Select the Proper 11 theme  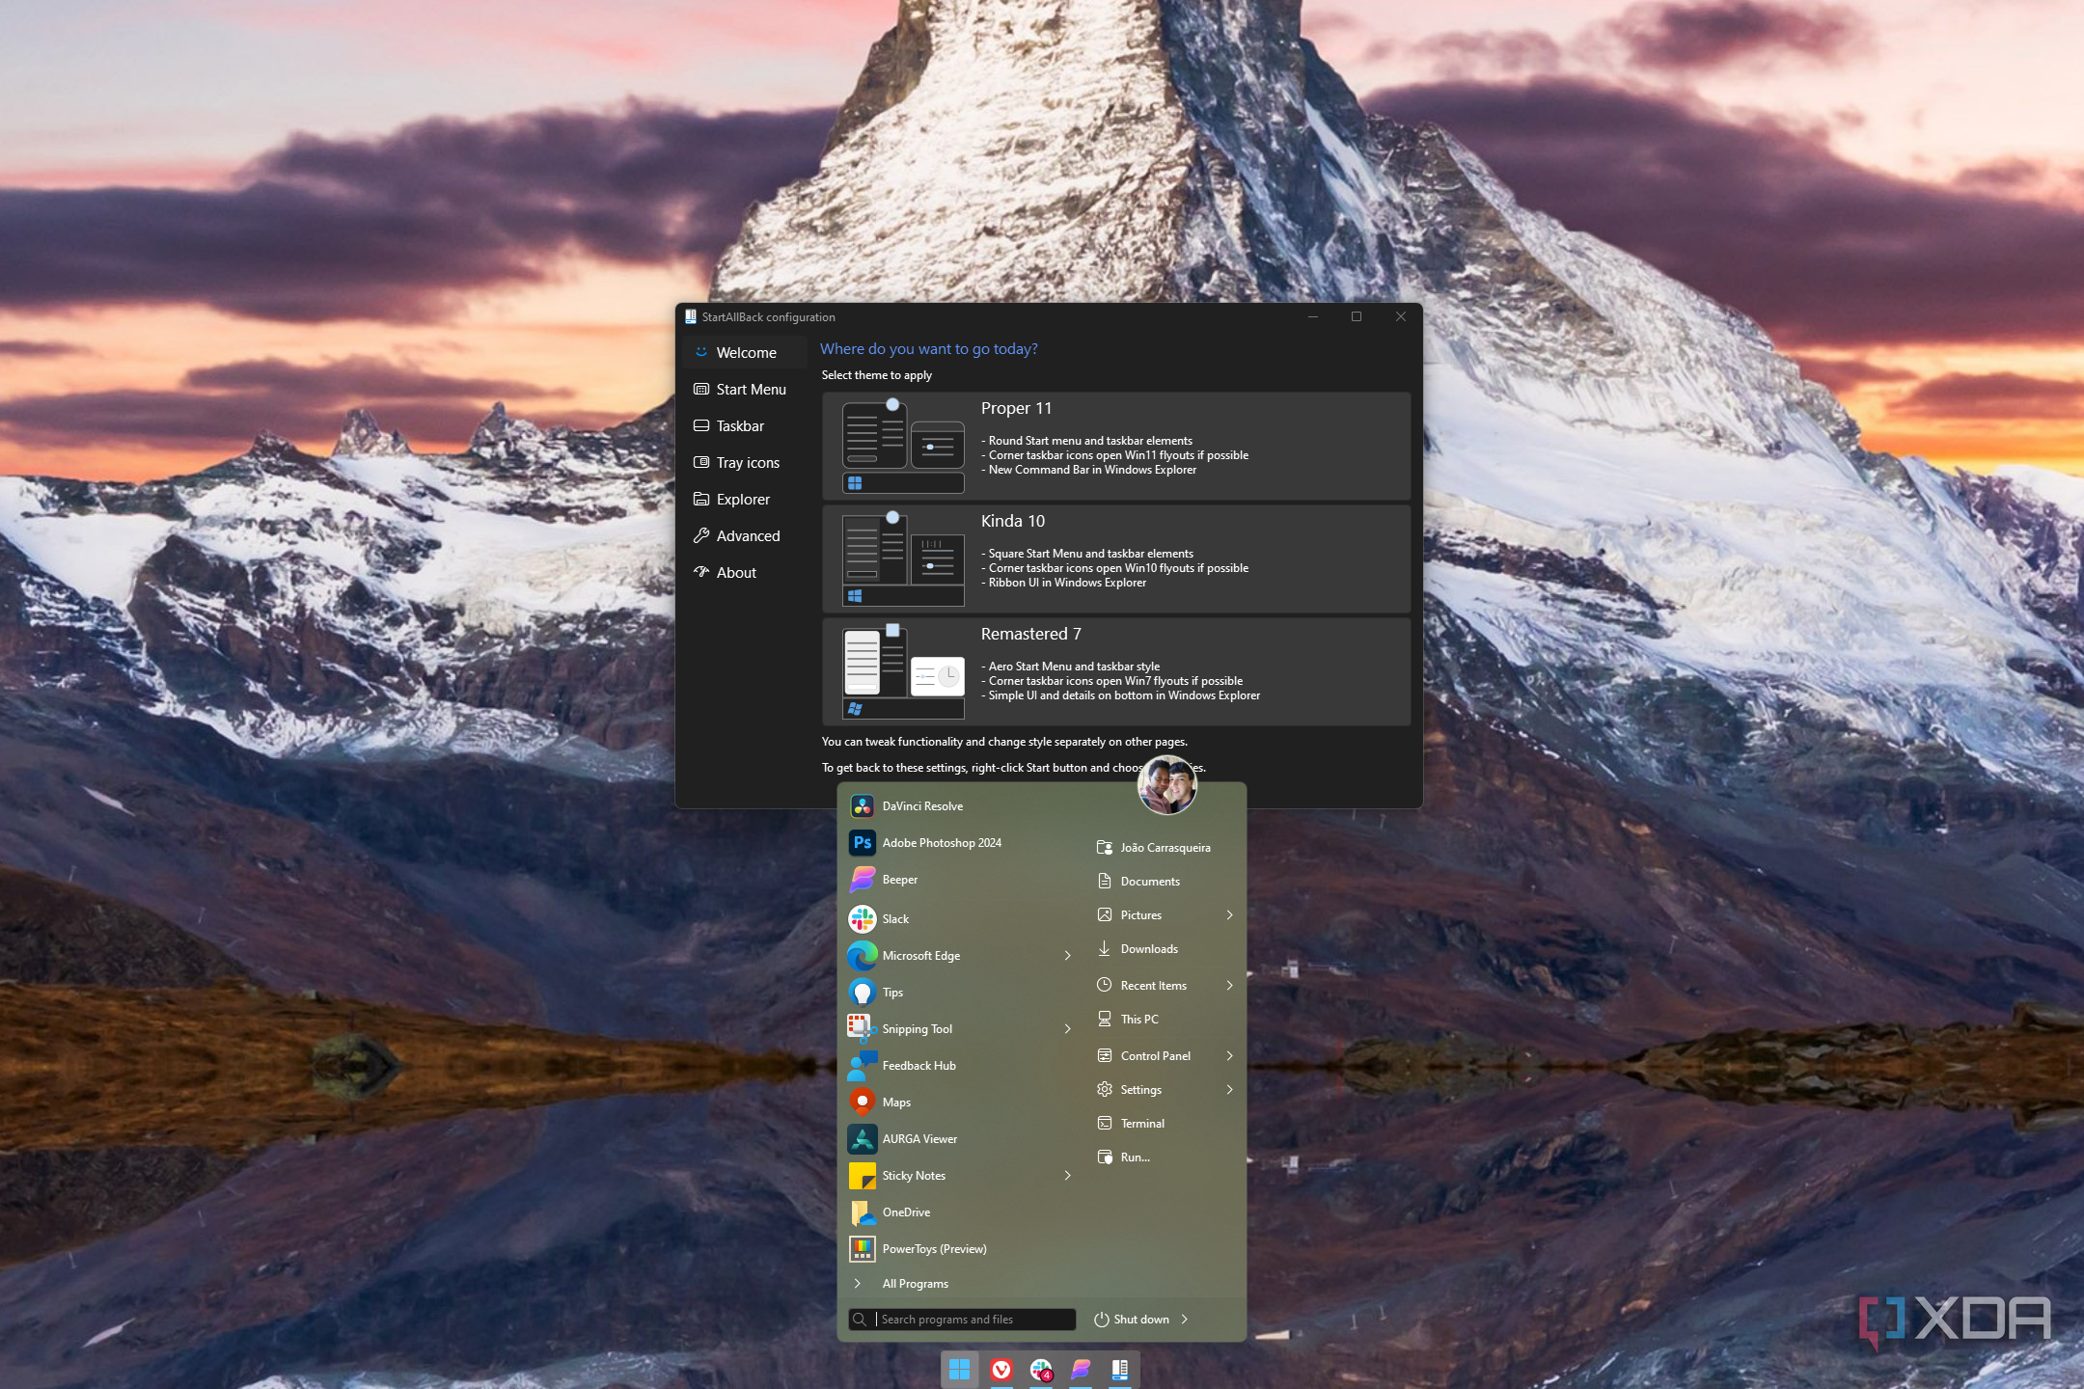1115,445
